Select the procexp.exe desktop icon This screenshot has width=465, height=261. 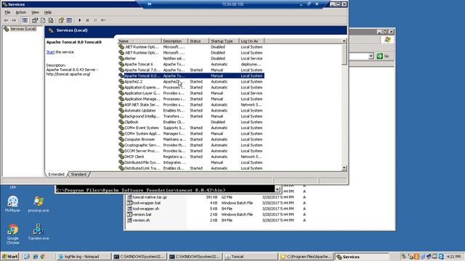[x=39, y=204]
